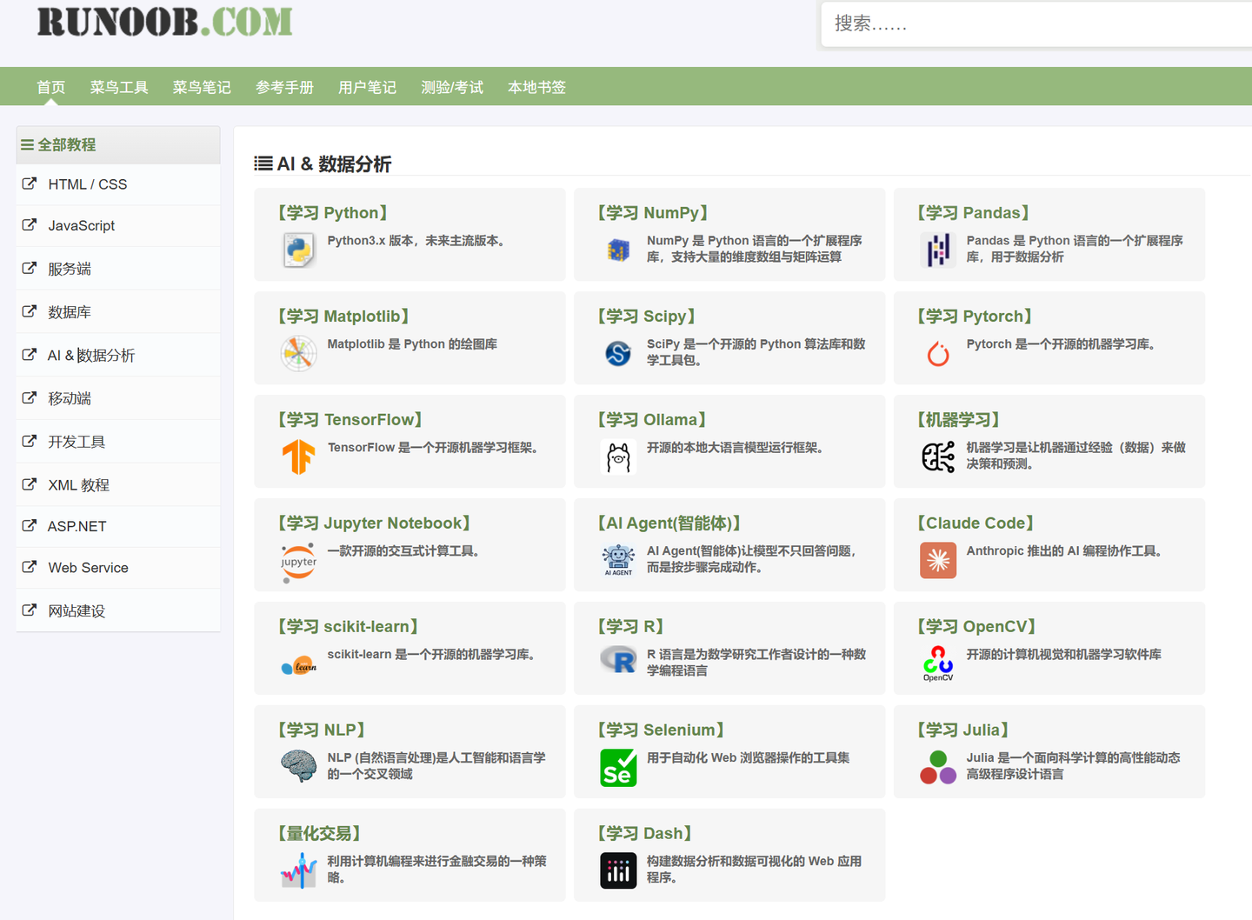
Task: Open the 网站建设 sidebar category
Action: click(x=118, y=610)
